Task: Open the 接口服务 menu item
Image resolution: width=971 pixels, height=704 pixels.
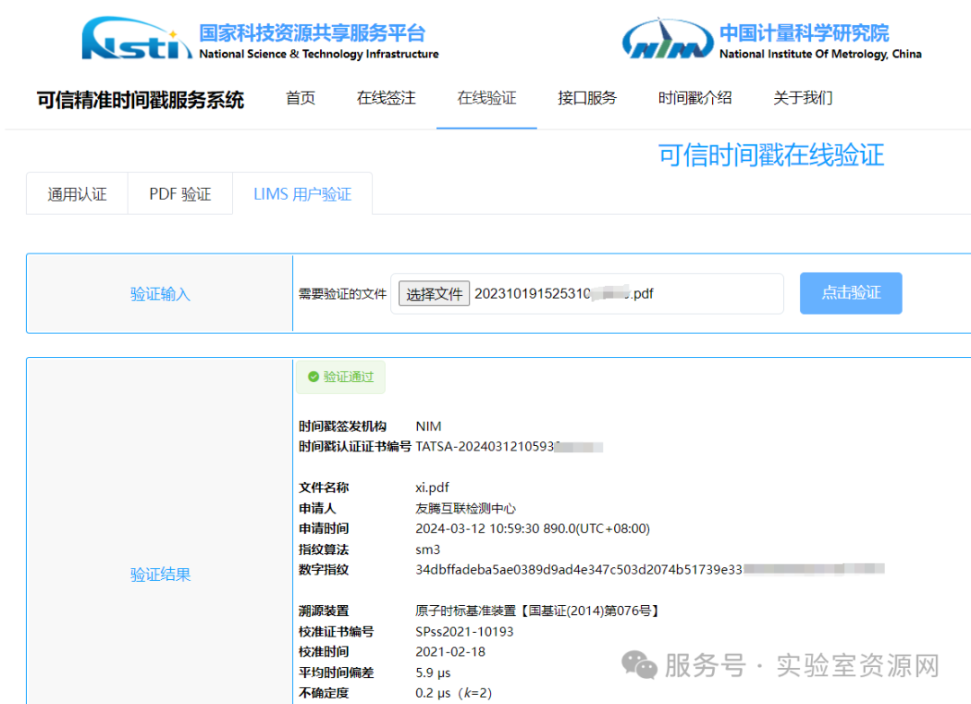Action: [587, 98]
